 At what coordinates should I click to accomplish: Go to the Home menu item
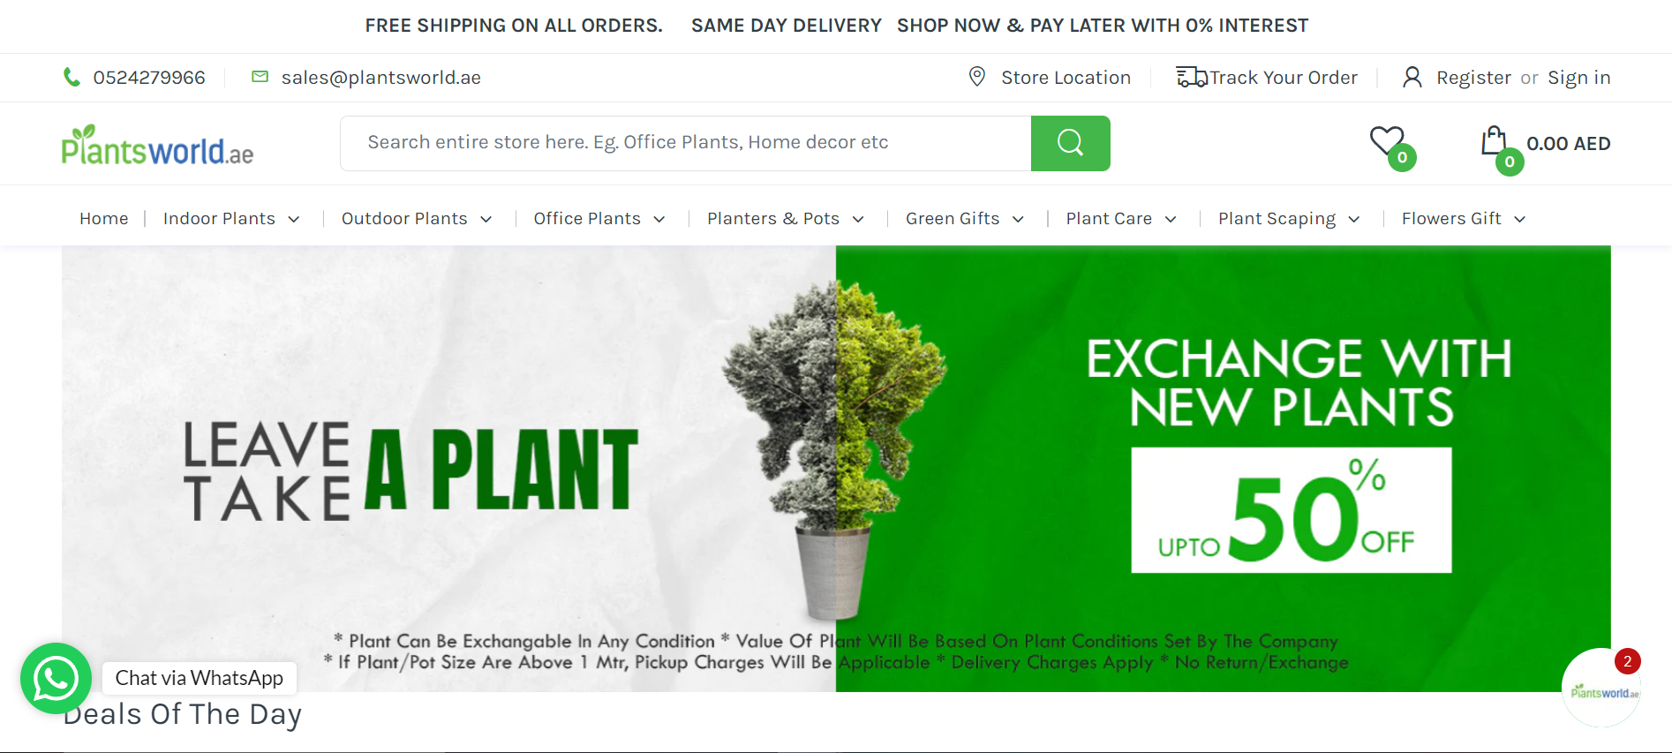pos(104,218)
